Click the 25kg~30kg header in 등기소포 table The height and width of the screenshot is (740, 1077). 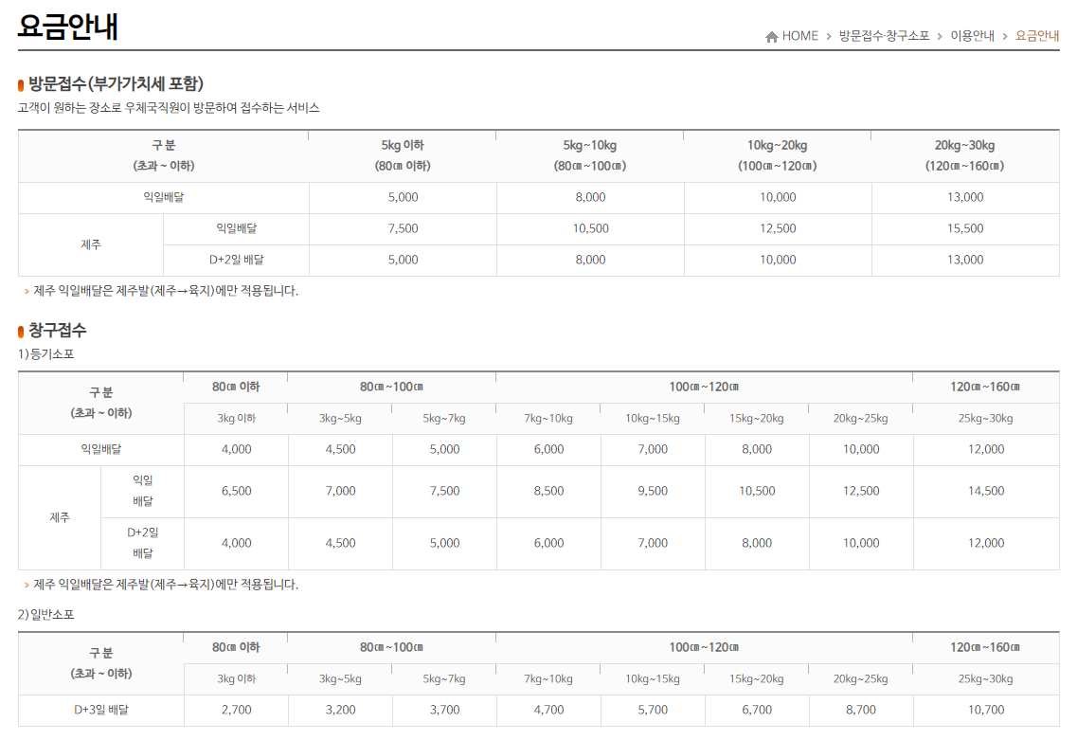986,419
